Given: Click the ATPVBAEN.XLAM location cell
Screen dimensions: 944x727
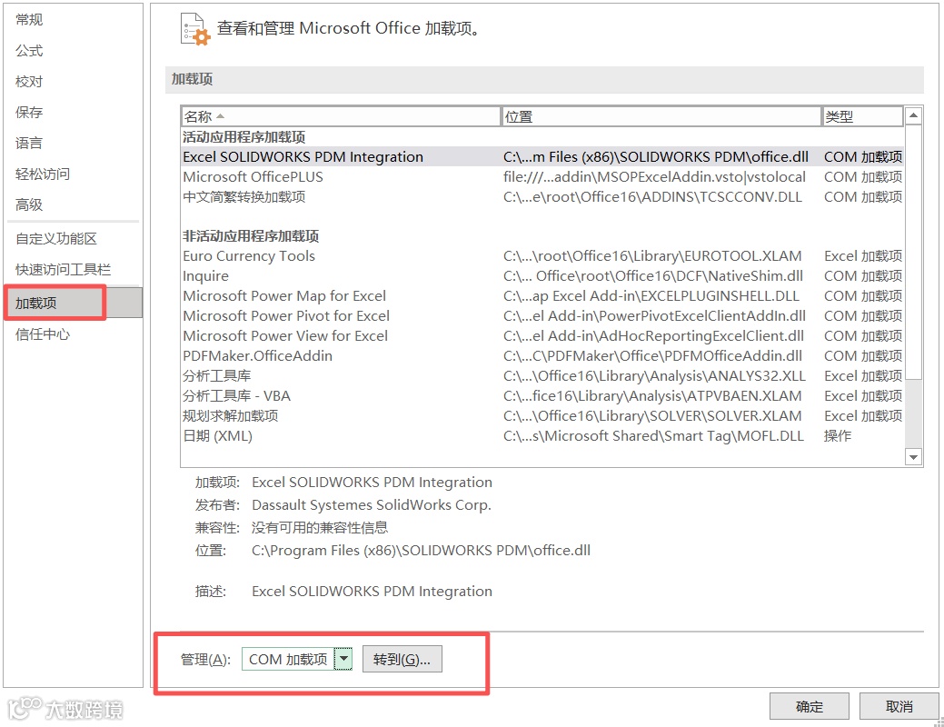Looking at the screenshot, I should click(x=652, y=395).
